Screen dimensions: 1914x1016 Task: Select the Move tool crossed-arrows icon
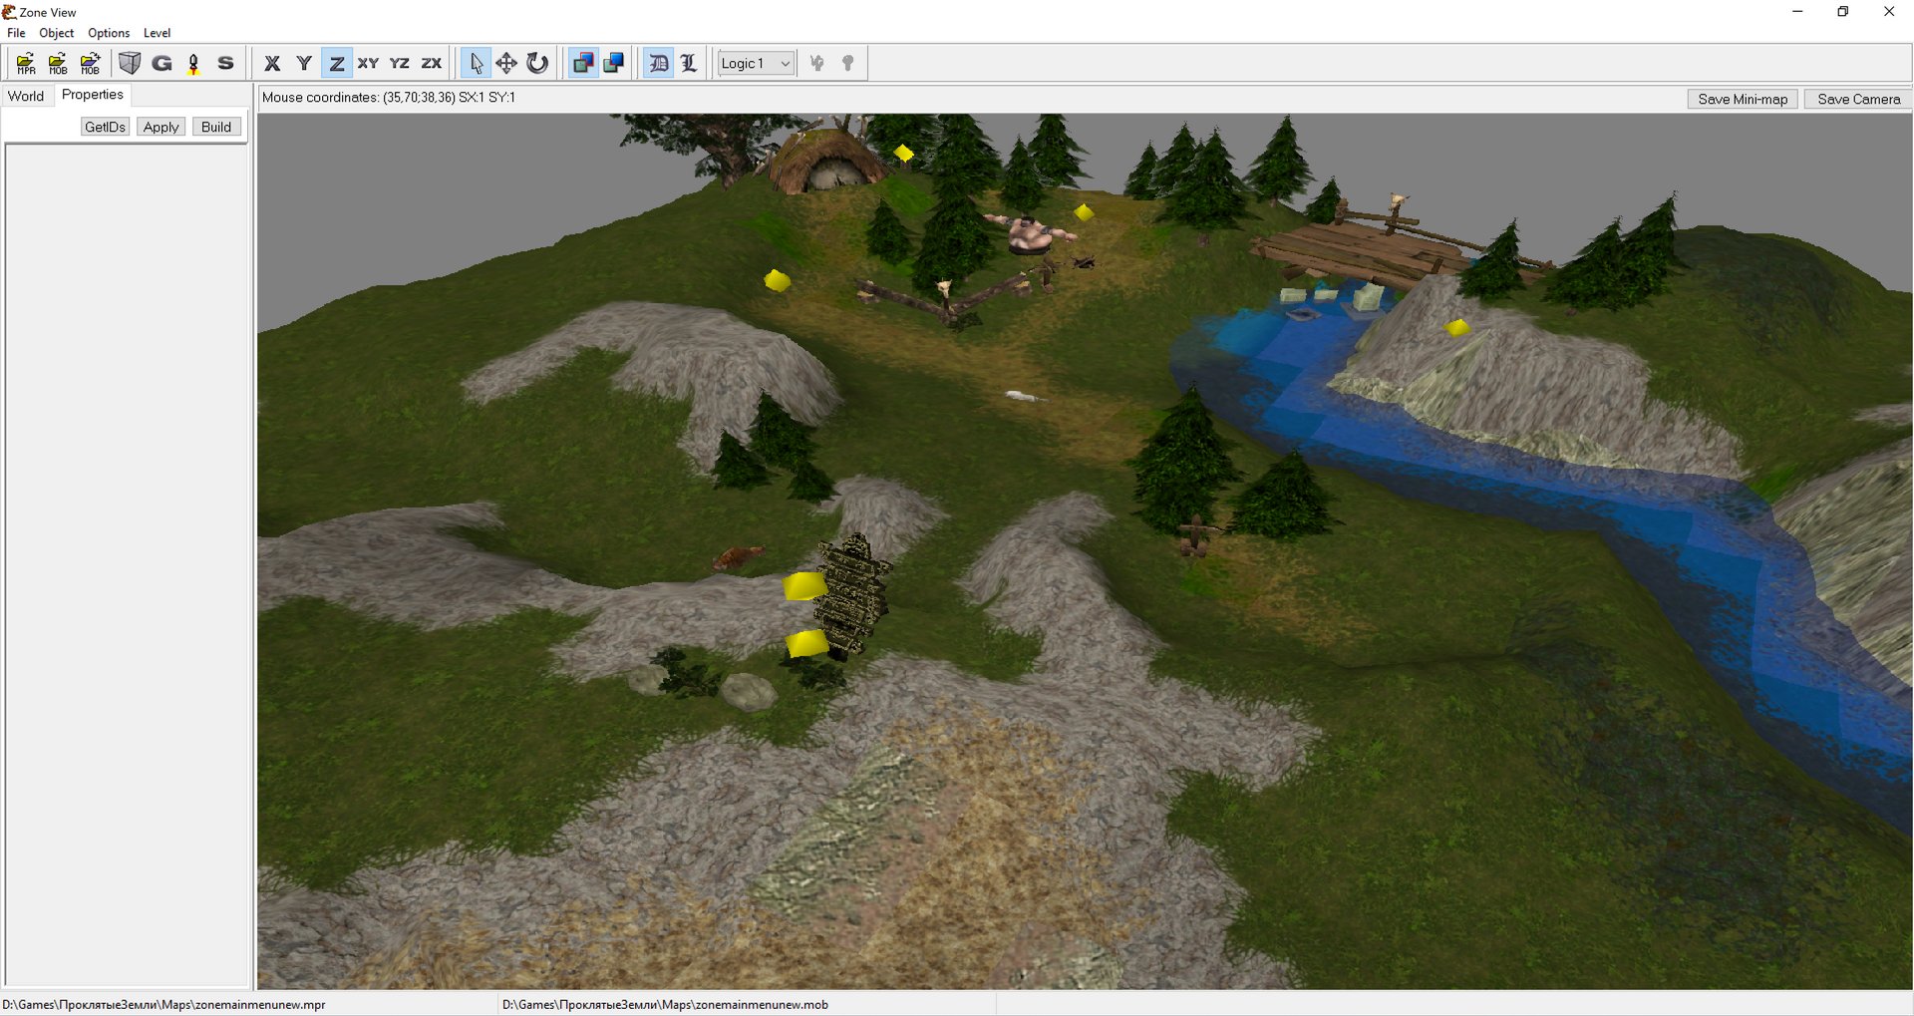(506, 64)
